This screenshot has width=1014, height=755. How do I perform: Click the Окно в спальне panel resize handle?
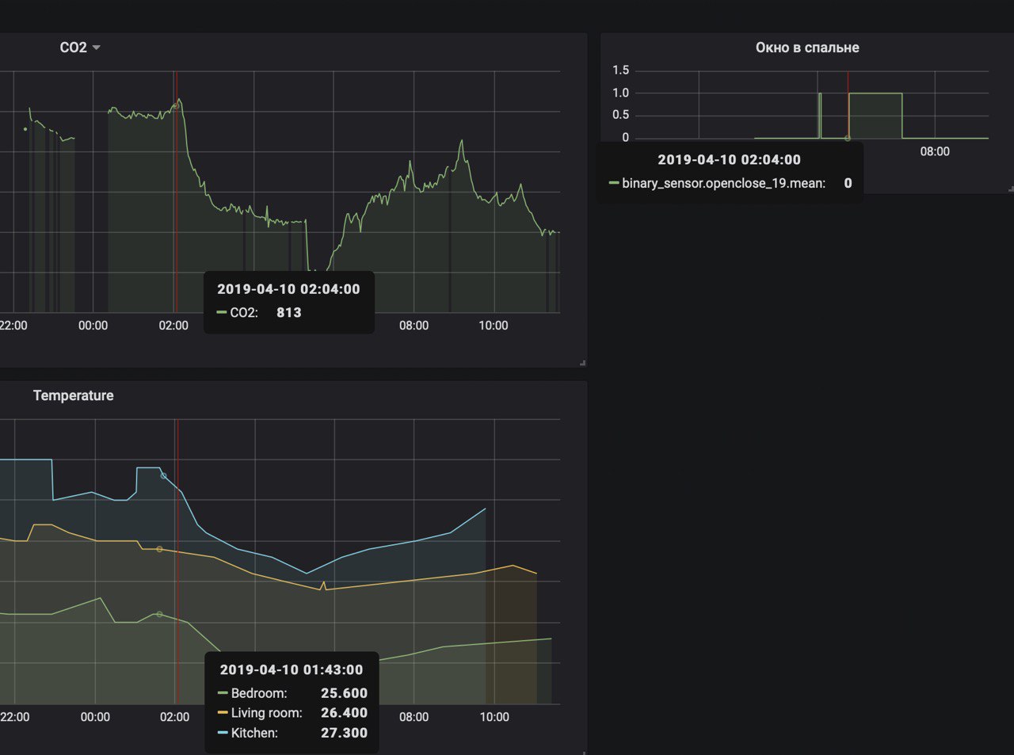pyautogui.click(x=1010, y=189)
